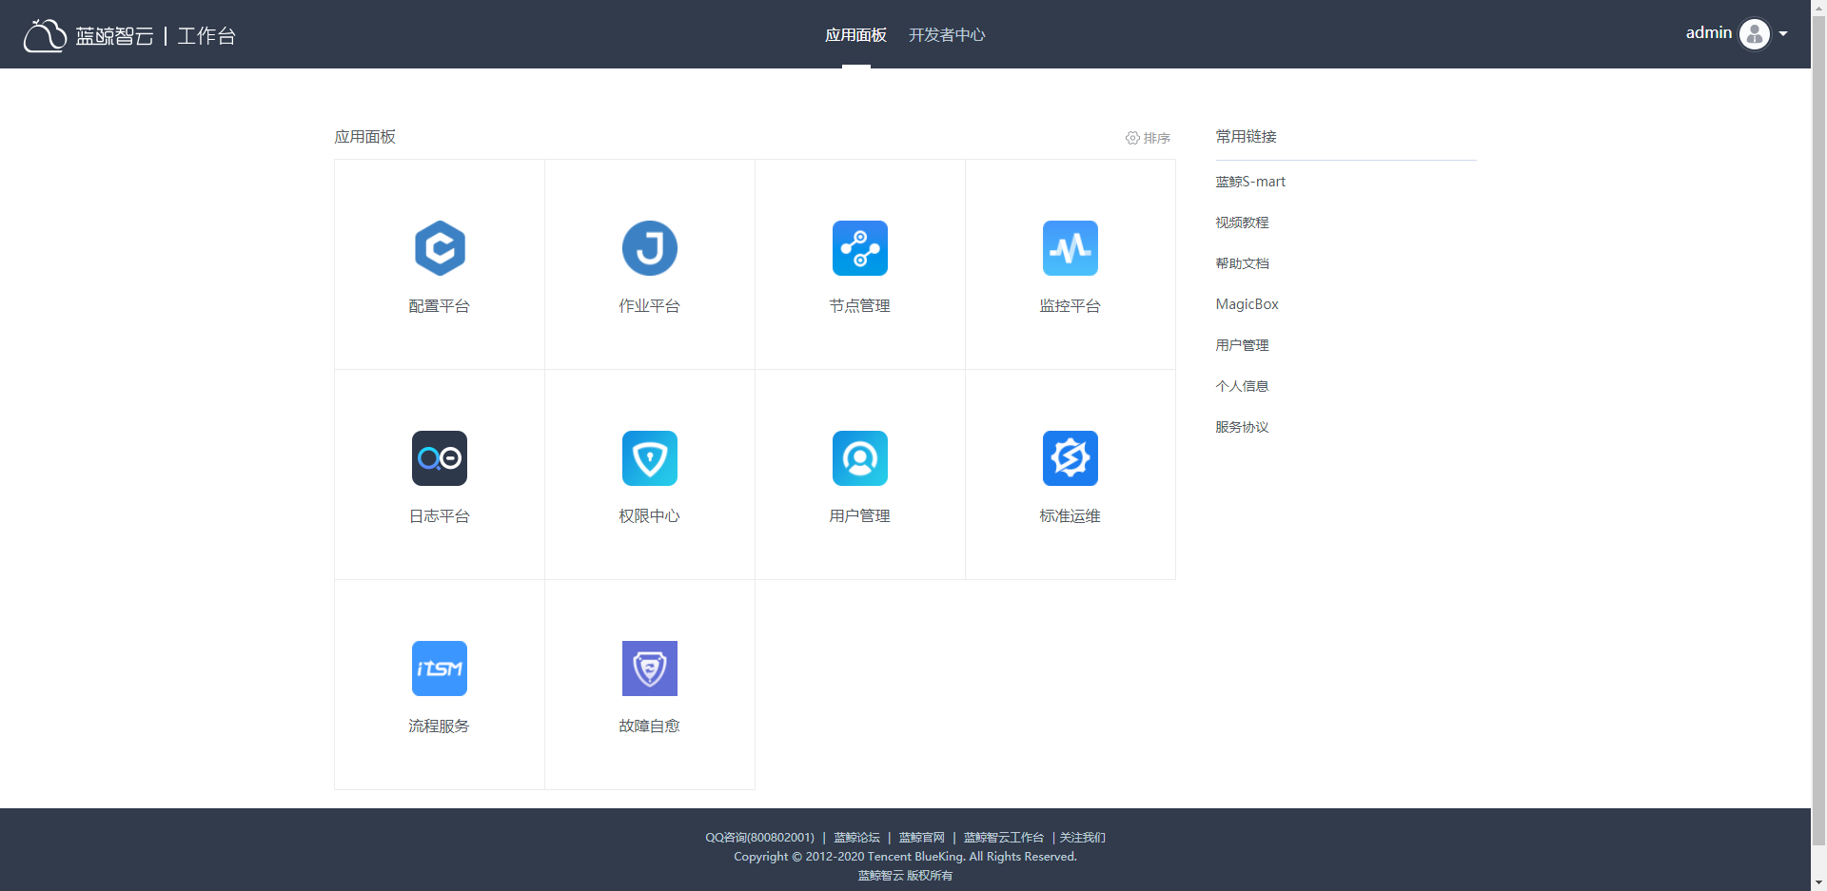1827x891 pixels.
Task: Launch the 日志平台 app icon
Action: tap(440, 458)
